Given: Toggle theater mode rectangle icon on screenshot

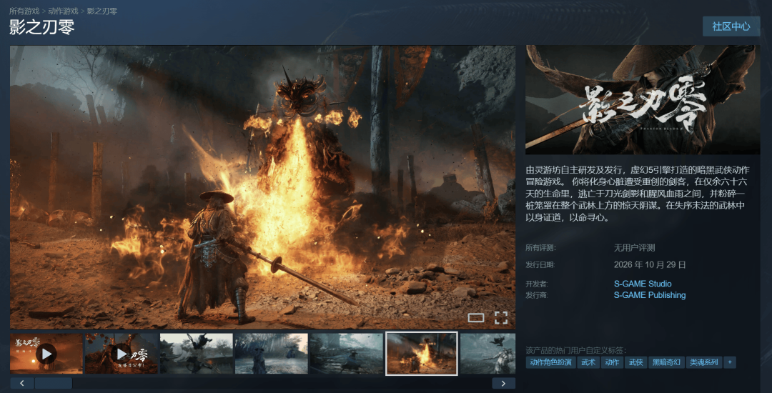Looking at the screenshot, I should [476, 318].
